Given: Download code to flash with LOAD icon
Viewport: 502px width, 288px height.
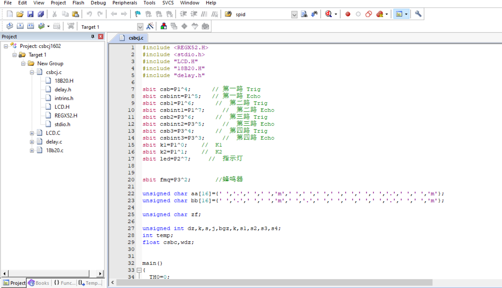Looking at the screenshot, I should [71, 26].
